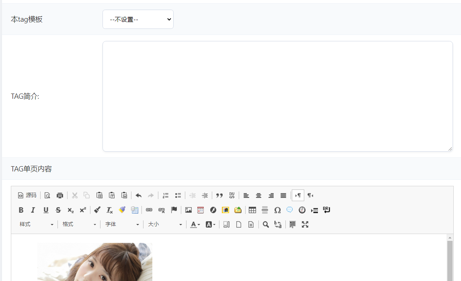Open the search magnifier tool

(x=266, y=224)
